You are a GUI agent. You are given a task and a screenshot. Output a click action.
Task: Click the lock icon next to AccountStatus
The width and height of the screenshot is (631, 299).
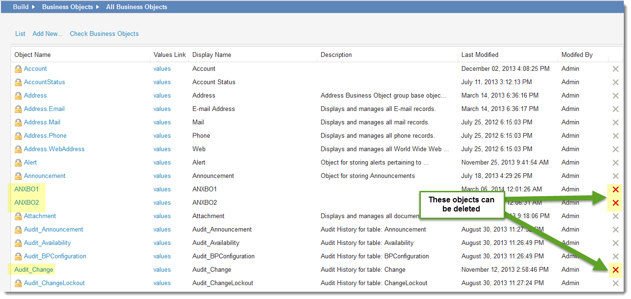click(19, 82)
